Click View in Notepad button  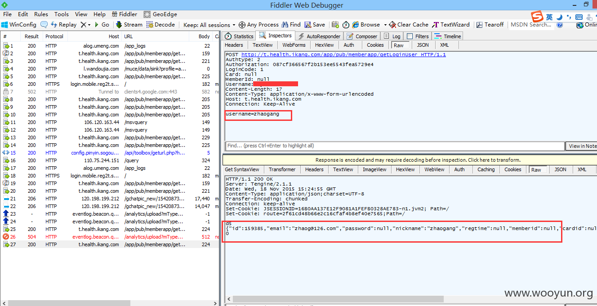pyautogui.click(x=582, y=146)
